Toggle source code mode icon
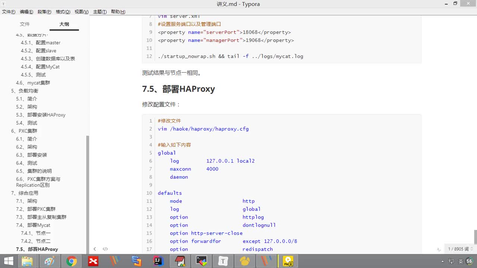477x268 pixels. (x=105, y=249)
